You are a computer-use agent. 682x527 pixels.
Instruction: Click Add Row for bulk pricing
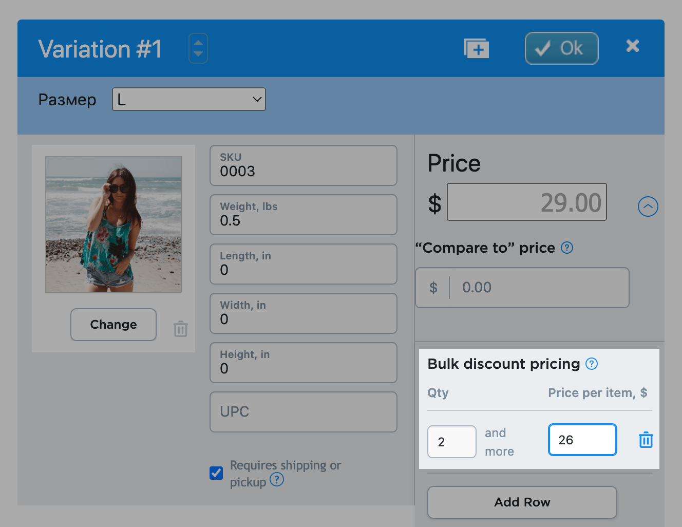point(522,502)
